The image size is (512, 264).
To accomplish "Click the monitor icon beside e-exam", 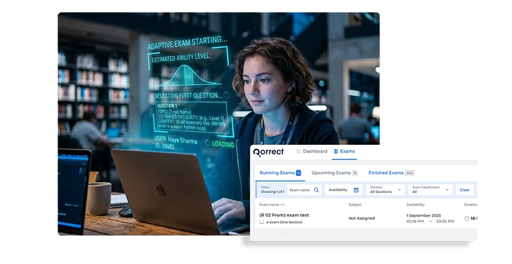I will (x=262, y=222).
